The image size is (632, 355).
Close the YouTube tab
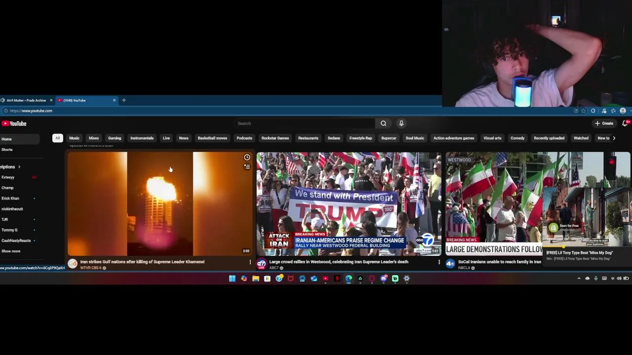point(114,101)
